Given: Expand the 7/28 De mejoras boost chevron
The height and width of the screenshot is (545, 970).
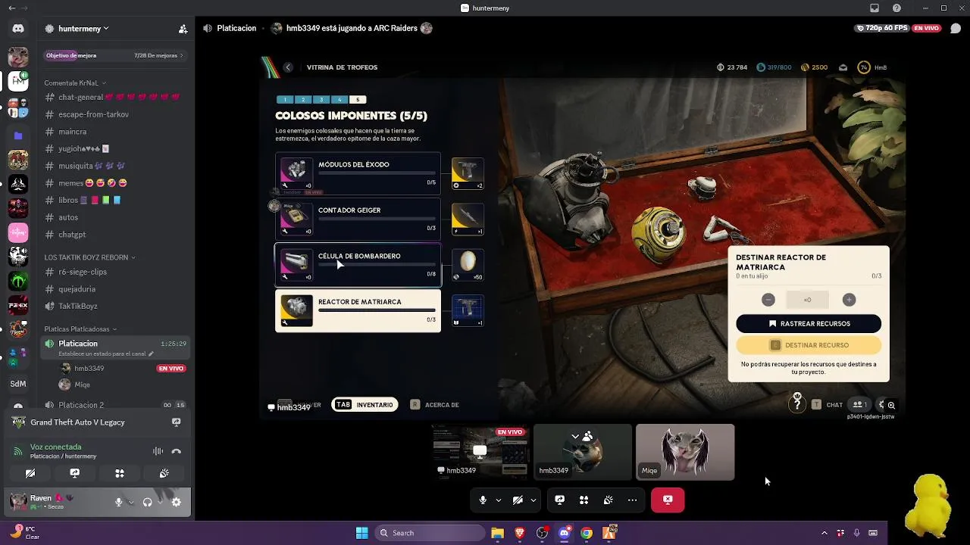Looking at the screenshot, I should click(181, 55).
